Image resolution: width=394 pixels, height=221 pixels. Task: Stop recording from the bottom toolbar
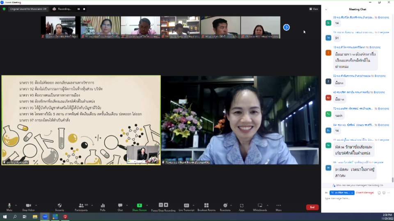pos(166,205)
